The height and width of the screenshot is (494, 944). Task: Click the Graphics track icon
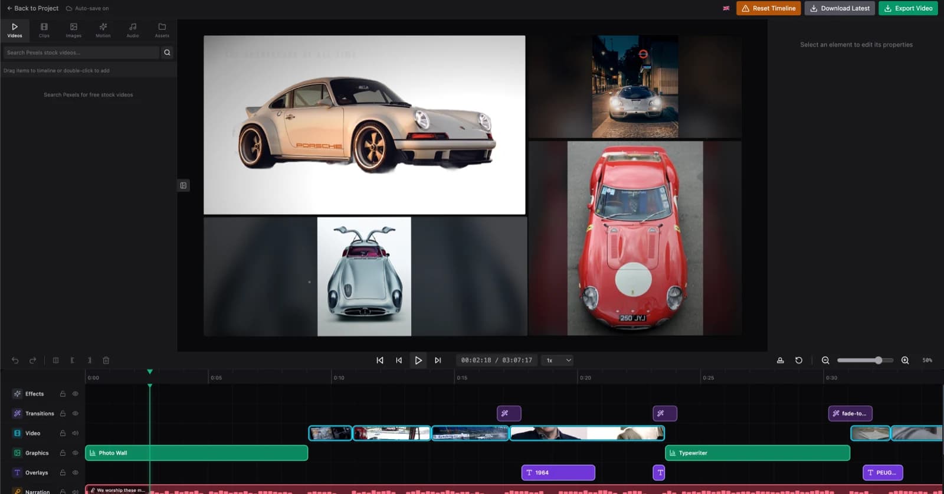(17, 453)
